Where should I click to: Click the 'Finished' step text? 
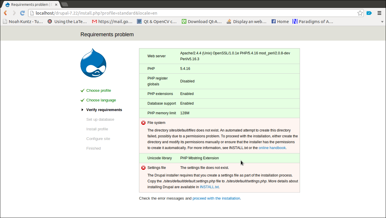[x=94, y=148]
